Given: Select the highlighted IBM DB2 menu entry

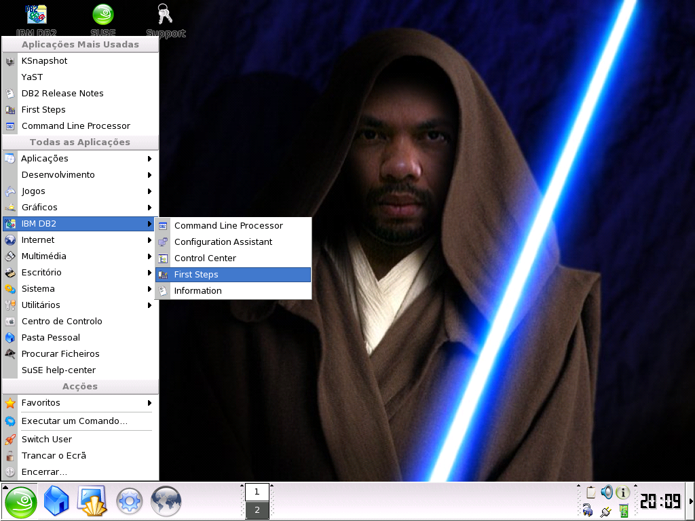Looking at the screenshot, I should click(x=79, y=224).
